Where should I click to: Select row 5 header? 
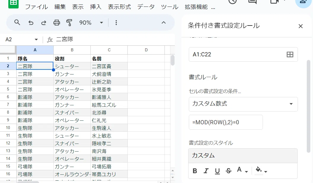(8, 89)
